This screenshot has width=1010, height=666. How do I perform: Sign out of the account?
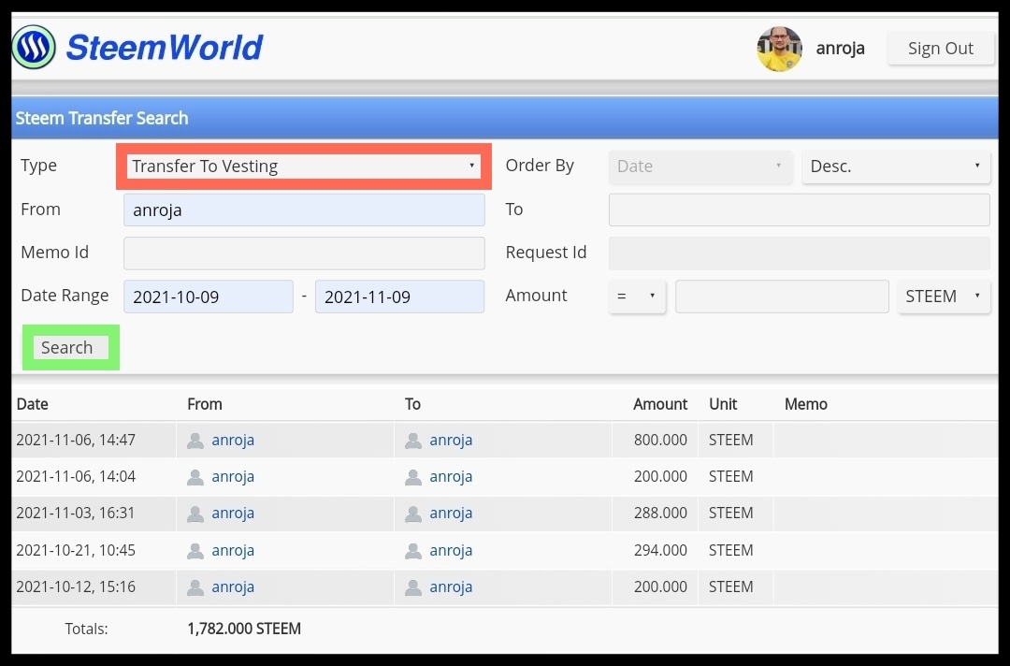[941, 49]
